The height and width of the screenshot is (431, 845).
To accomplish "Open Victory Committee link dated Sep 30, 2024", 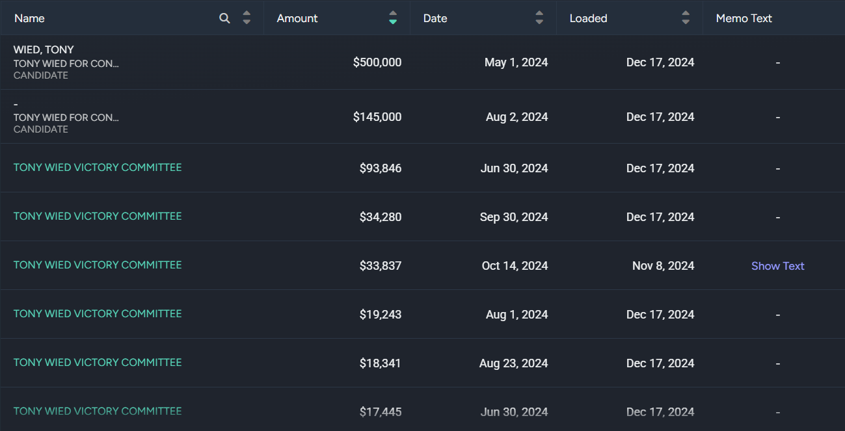I will click(x=98, y=216).
